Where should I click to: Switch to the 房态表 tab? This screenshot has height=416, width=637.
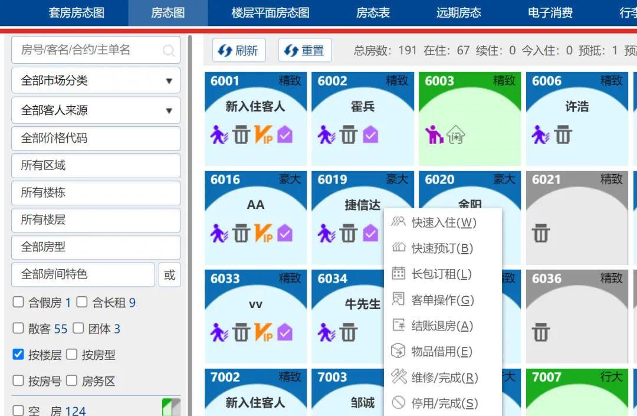pyautogui.click(x=373, y=12)
